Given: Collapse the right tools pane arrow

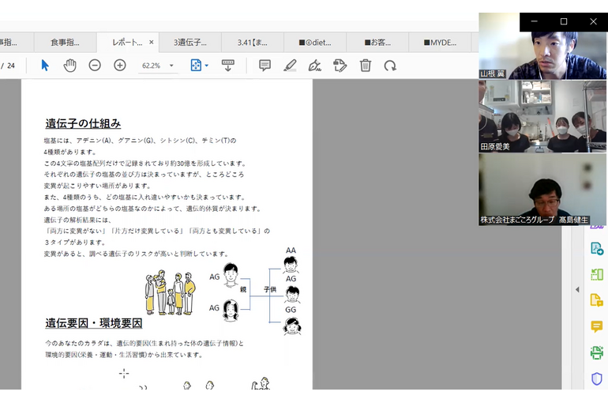Looking at the screenshot, I should [577, 290].
